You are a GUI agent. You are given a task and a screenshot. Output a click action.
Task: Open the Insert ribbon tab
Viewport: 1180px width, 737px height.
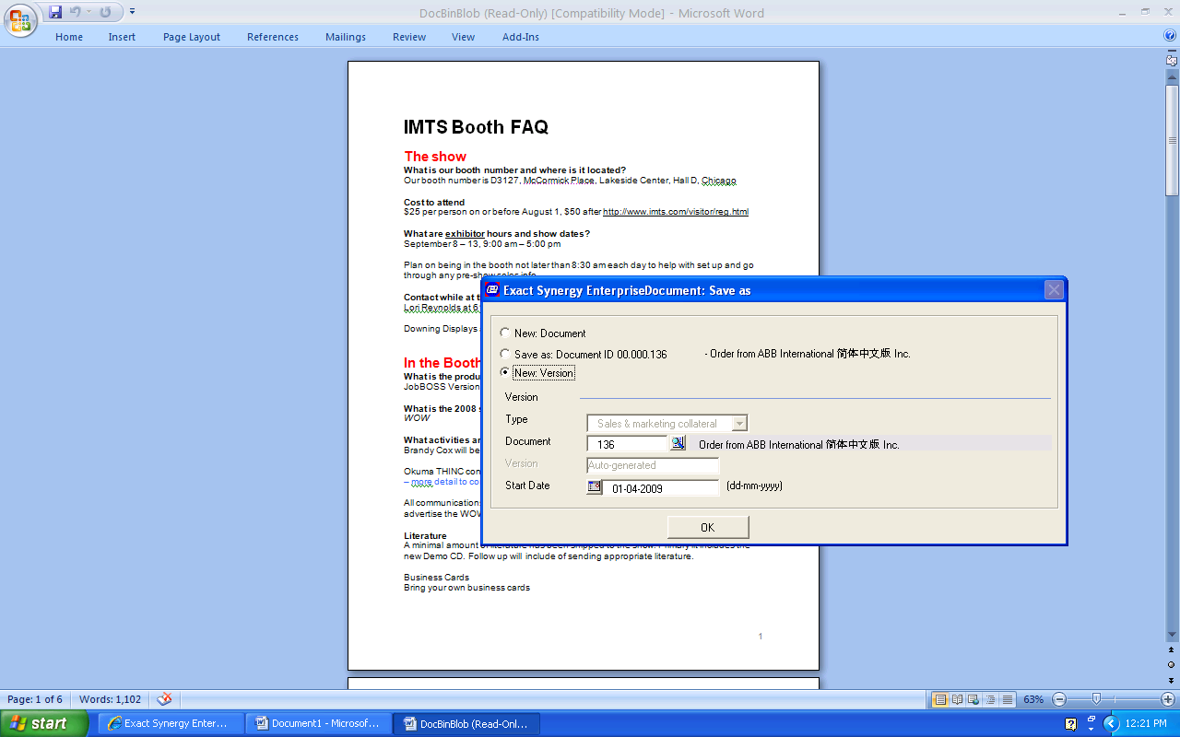tap(122, 37)
